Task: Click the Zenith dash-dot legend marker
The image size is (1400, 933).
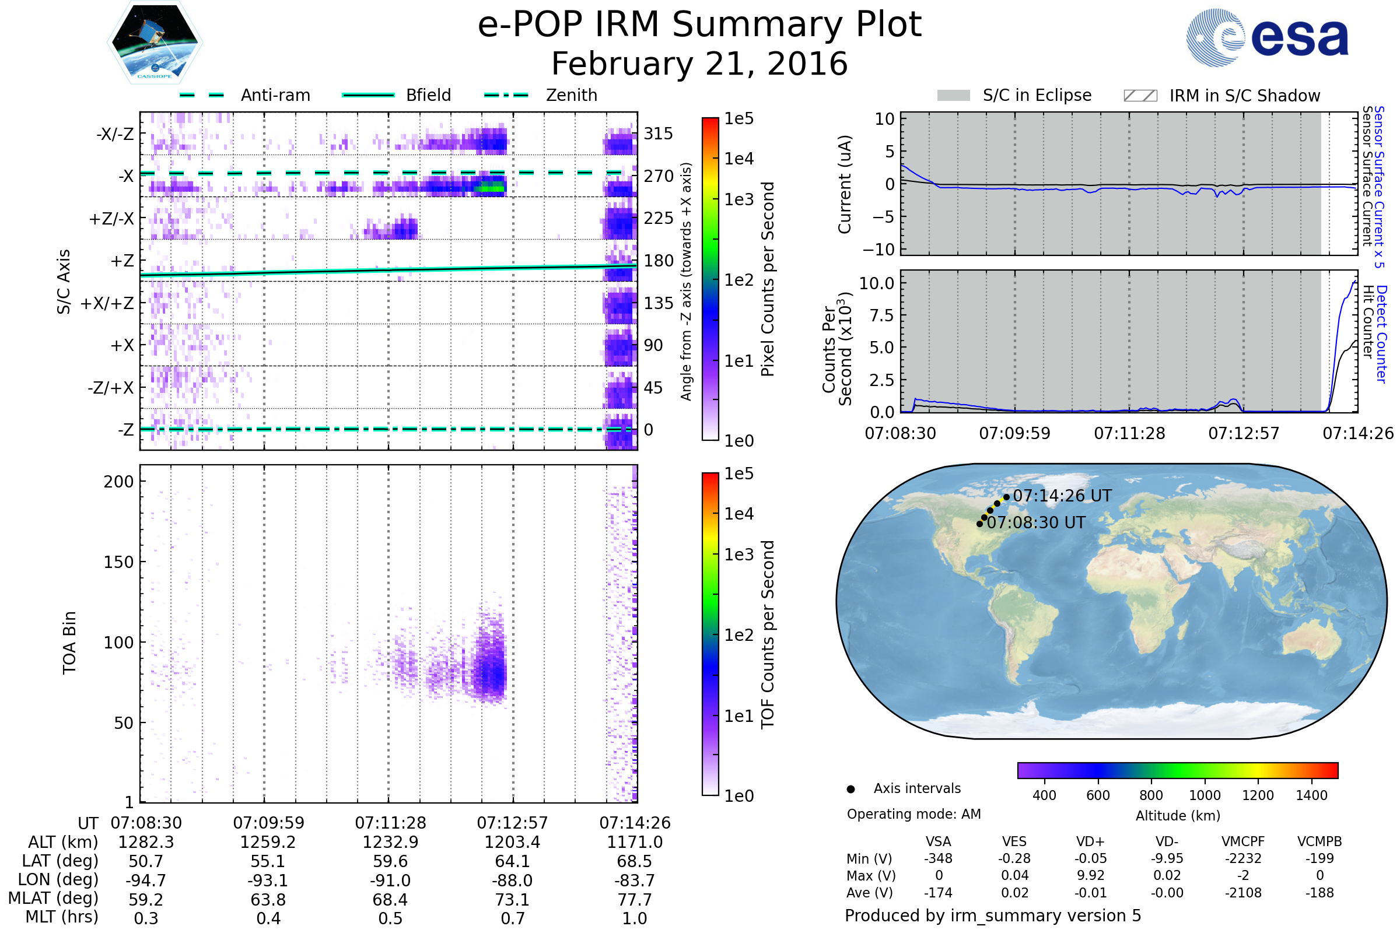Action: tap(506, 95)
